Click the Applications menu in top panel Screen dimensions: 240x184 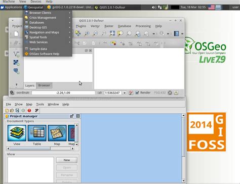coord(12,7)
